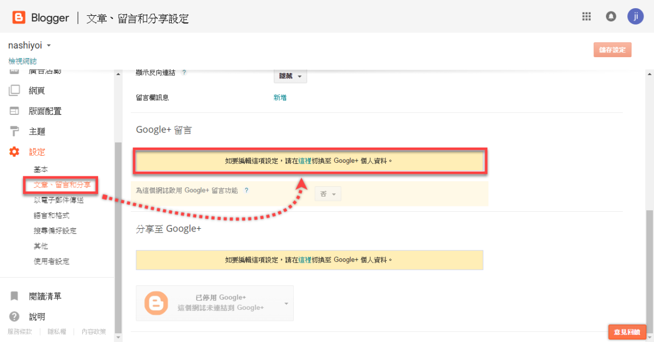Open 版面配置 in the sidebar
654x342 pixels.
pyautogui.click(x=45, y=111)
